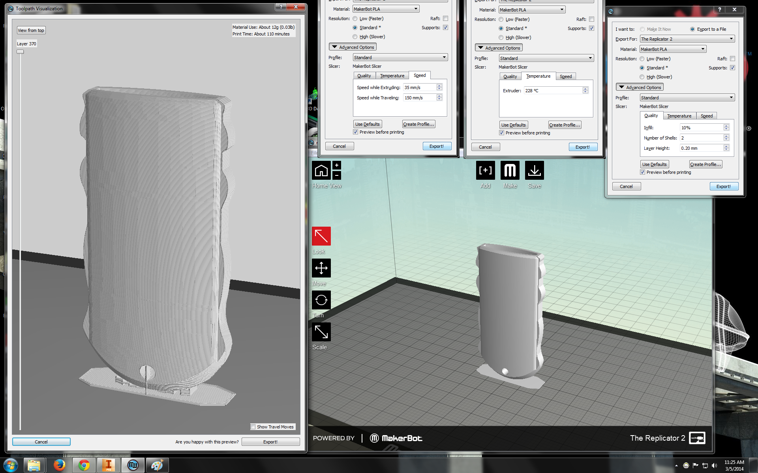Toggle Raft checkbox in right dialog
Screen dimensions: 758x473
coord(732,59)
